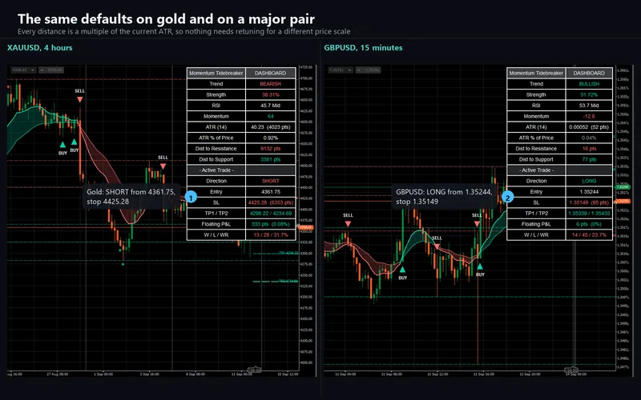Screen dimensions: 641x400
Task: Click the 'Dist to Resistance' value '16 pts'
Action: (589, 149)
